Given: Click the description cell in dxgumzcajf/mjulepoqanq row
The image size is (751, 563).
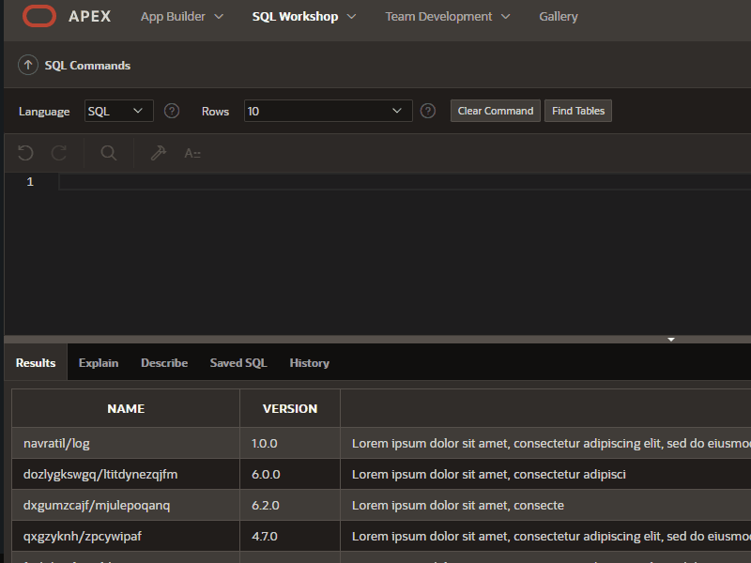Looking at the screenshot, I should 545,505.
